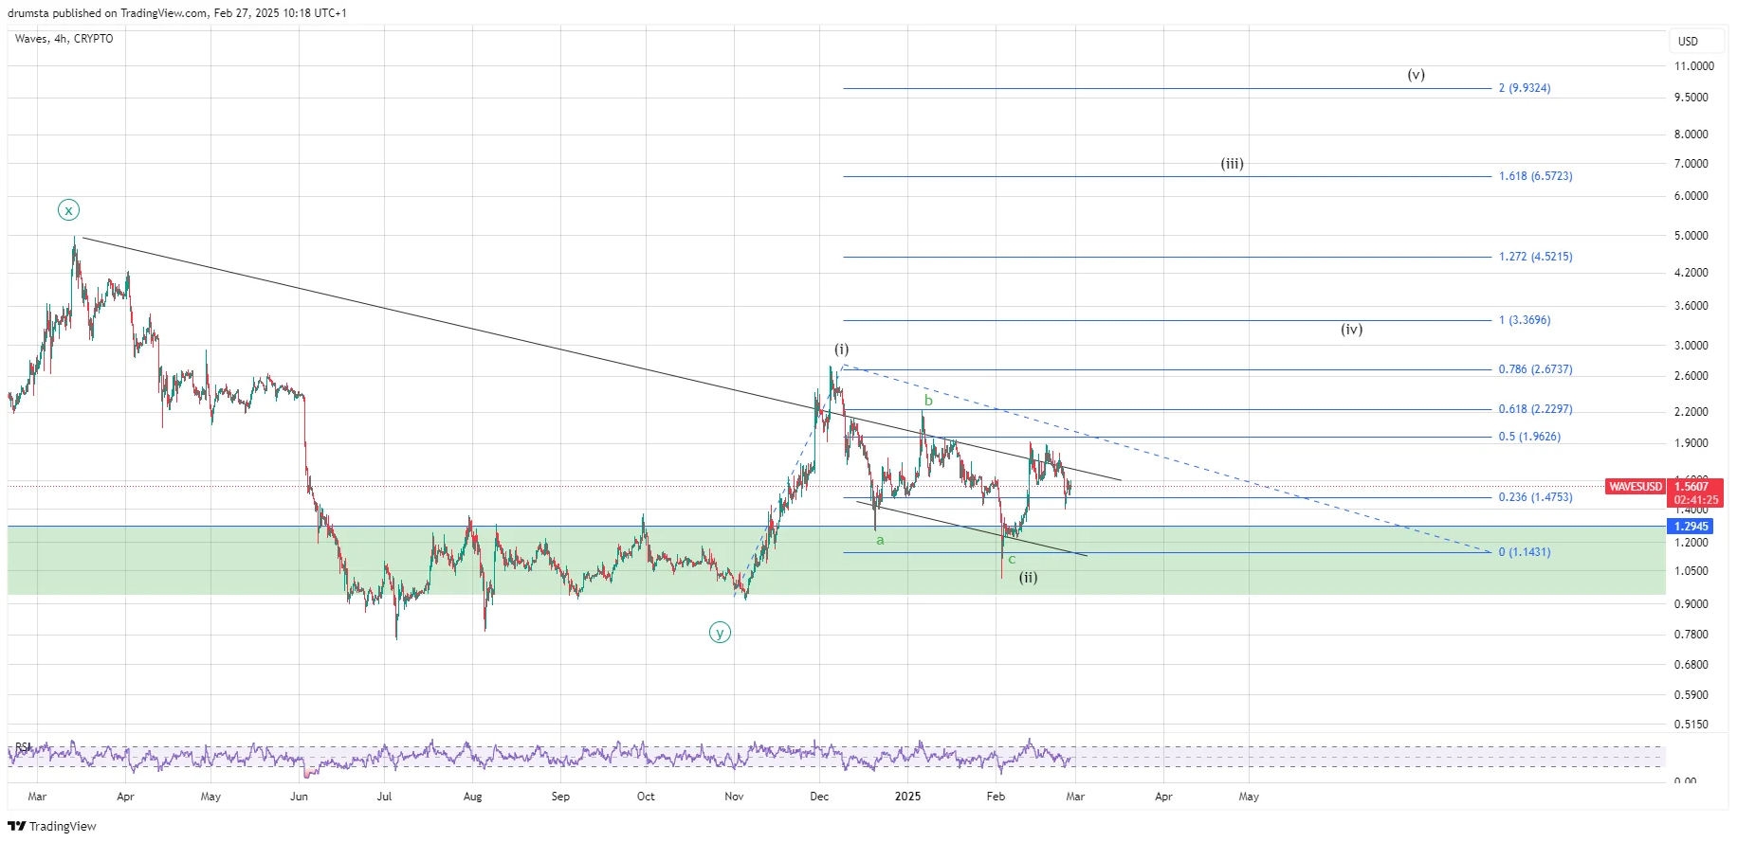Click the circled y wave label
This screenshot has height=842, width=1737.
tap(720, 633)
